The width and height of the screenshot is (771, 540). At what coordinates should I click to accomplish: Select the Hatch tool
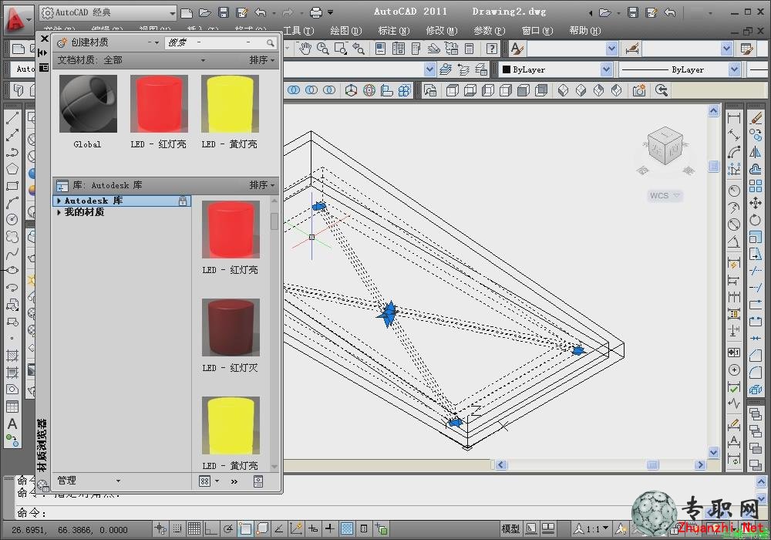tap(12, 356)
